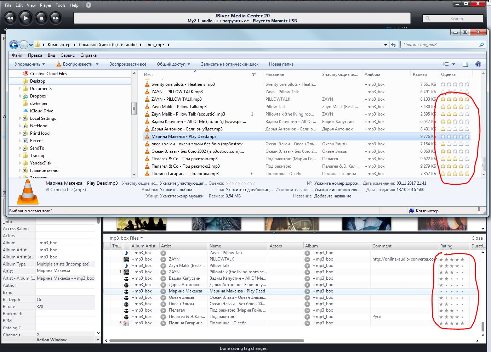The width and height of the screenshot is (491, 352).
Task: Click VLC icon of Марина Макенза - Play Dead.mp3
Action: [x=147, y=136]
